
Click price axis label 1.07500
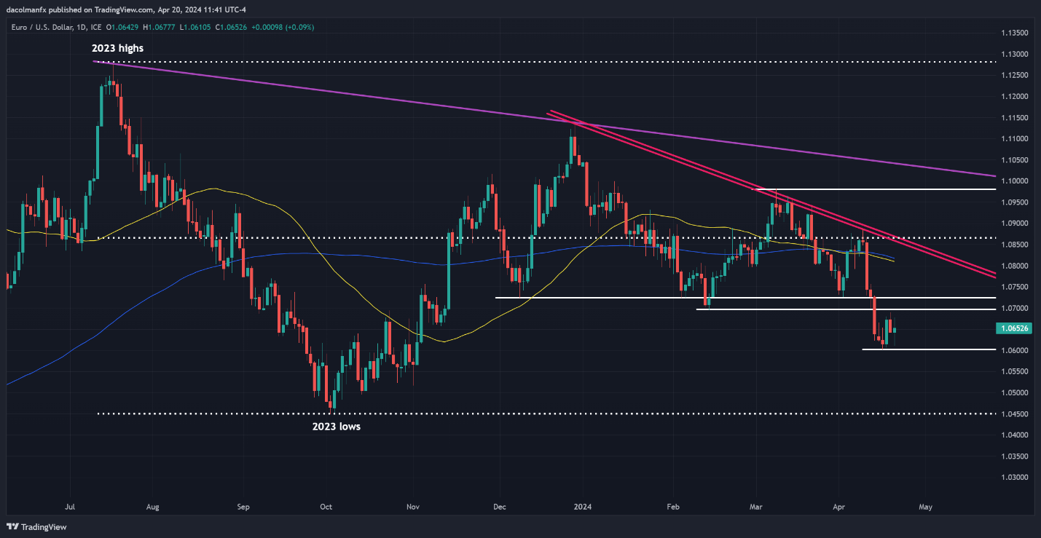click(1015, 287)
